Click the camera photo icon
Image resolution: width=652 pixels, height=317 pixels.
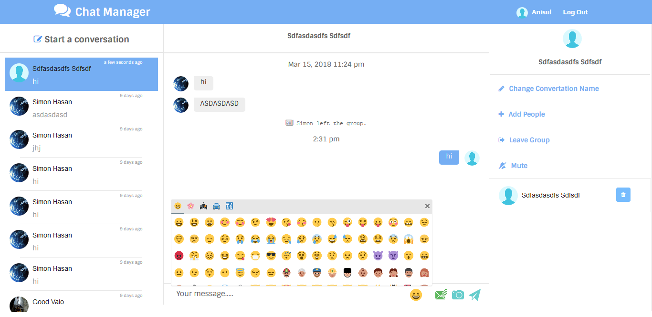458,295
